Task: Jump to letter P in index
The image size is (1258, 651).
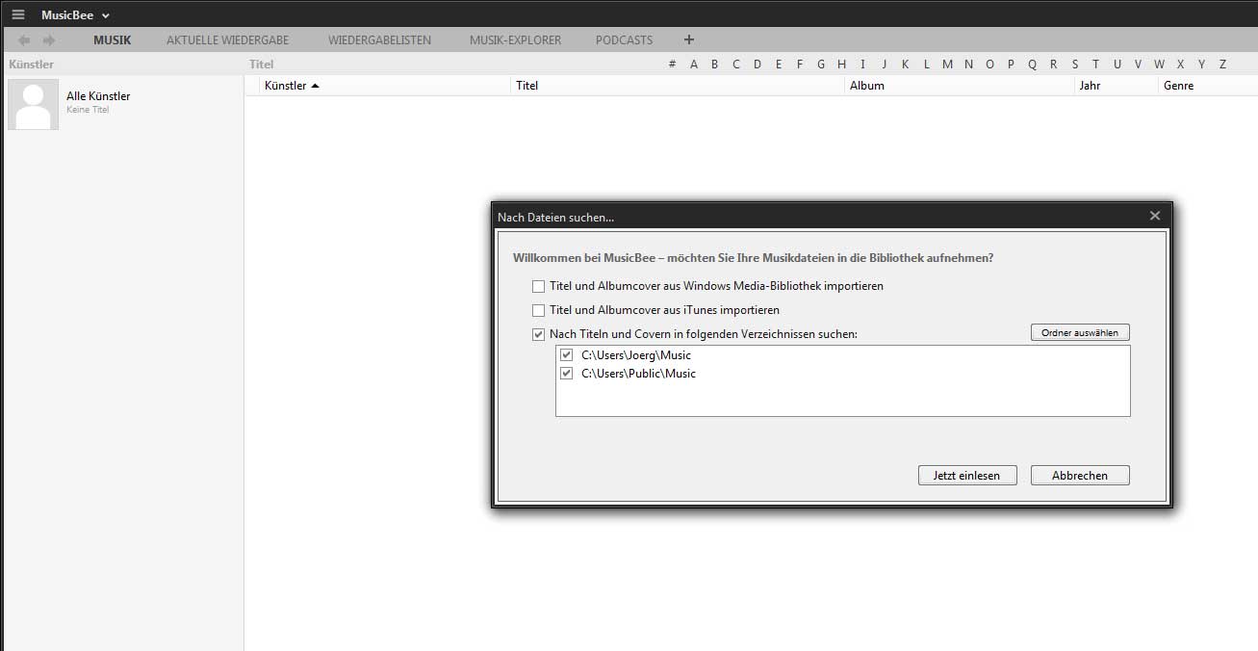Action: coord(1011,65)
